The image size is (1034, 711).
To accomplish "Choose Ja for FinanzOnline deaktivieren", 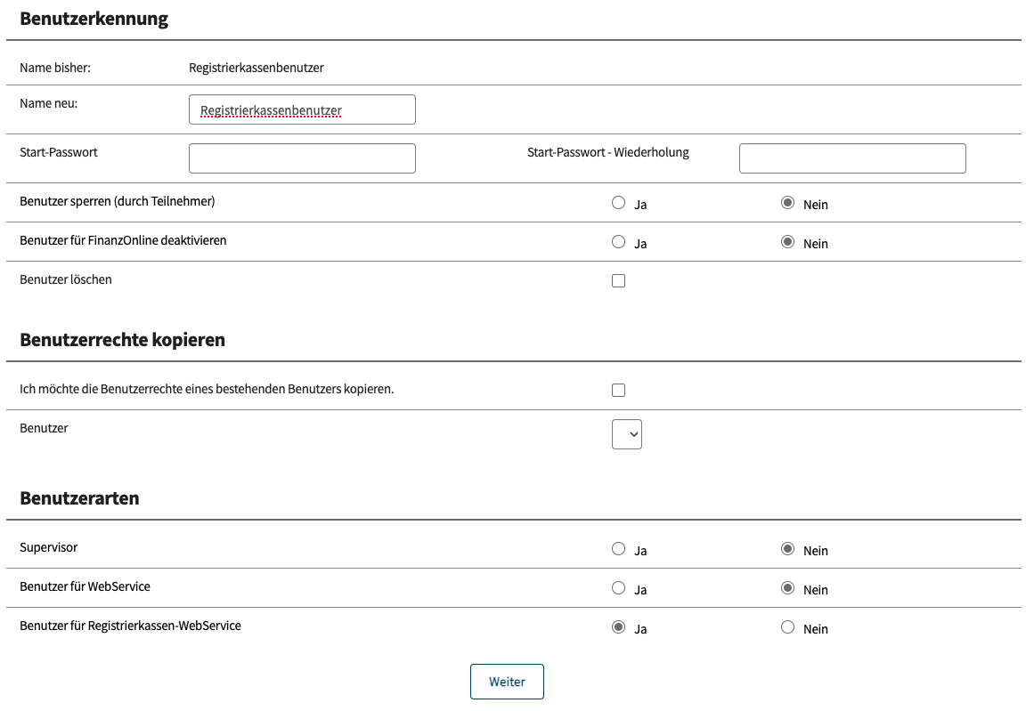I will coord(619,242).
